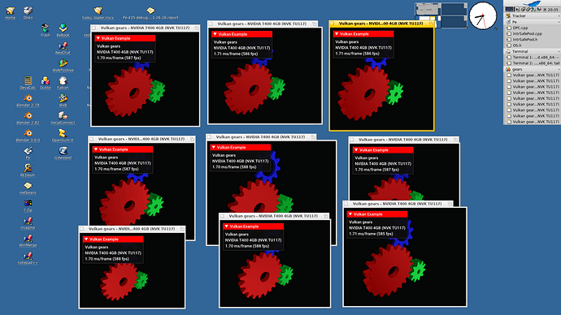
Task: Switch to IntrSafePool.cpp window in Deskbar
Action: tap(532, 33)
